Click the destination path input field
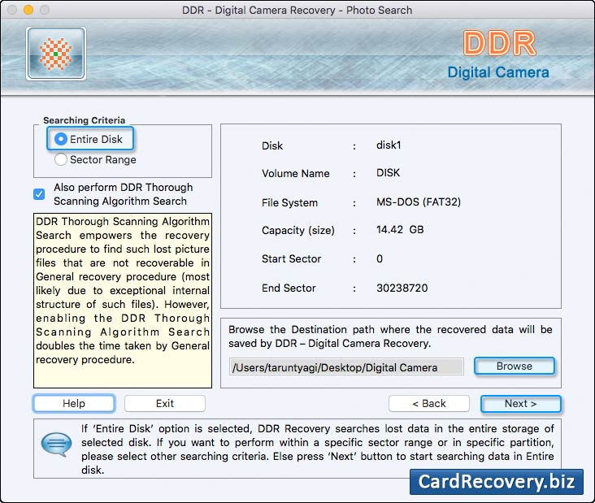 [x=346, y=367]
